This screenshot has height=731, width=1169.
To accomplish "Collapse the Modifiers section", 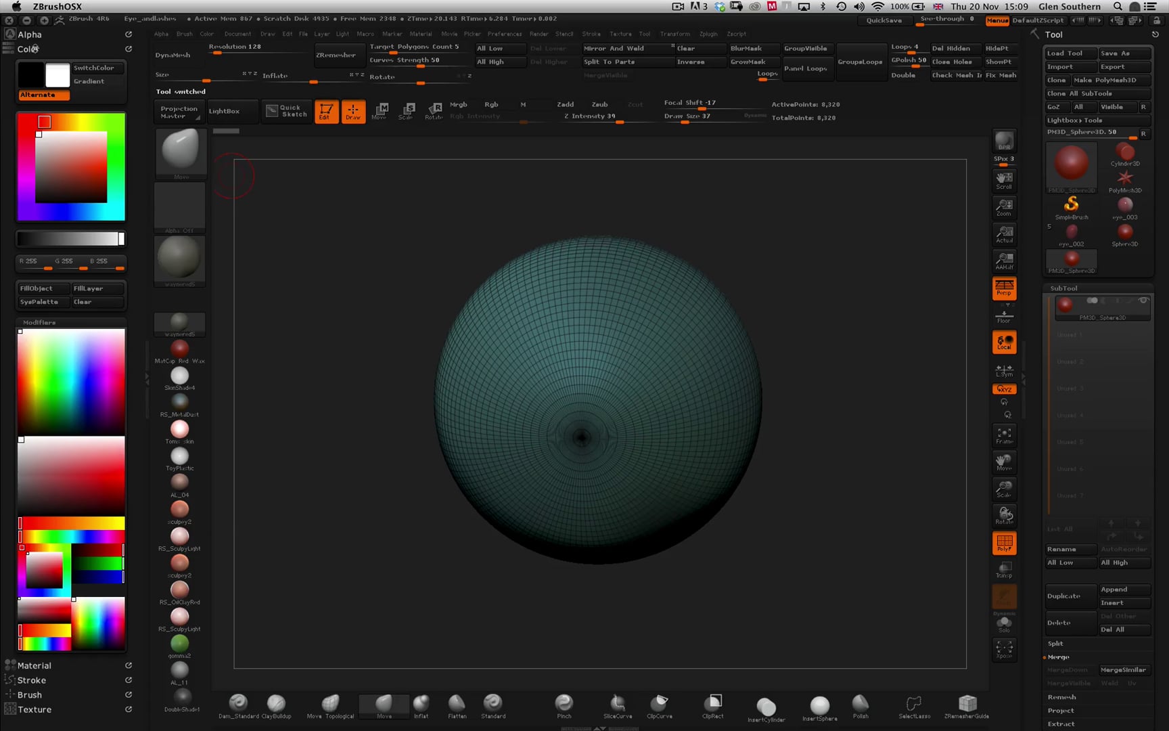I will (x=39, y=322).
